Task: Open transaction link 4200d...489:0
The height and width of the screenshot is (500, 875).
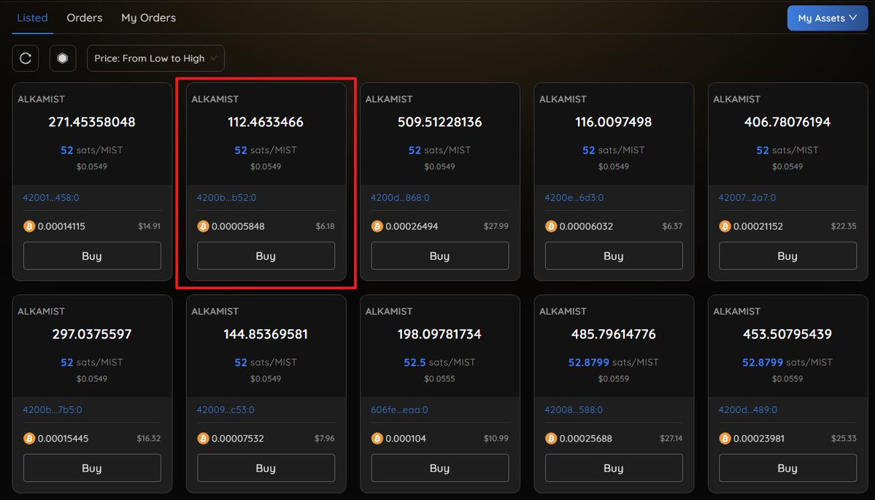Action: (x=748, y=409)
